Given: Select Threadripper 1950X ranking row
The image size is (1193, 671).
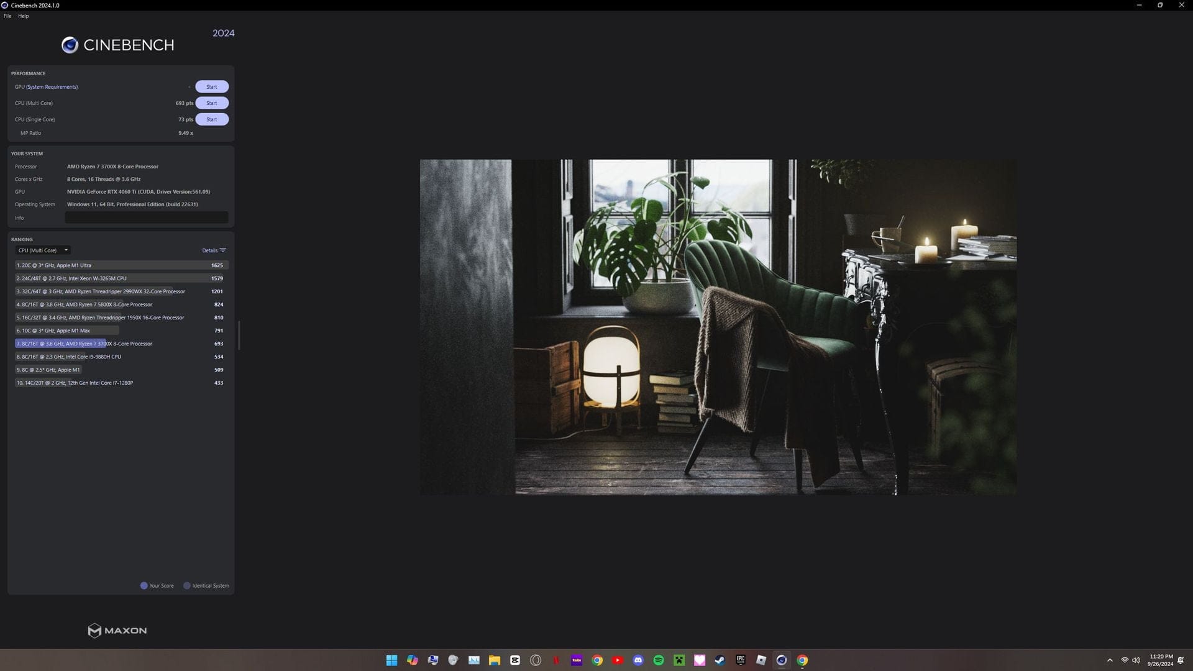Looking at the screenshot, I should coord(121,317).
